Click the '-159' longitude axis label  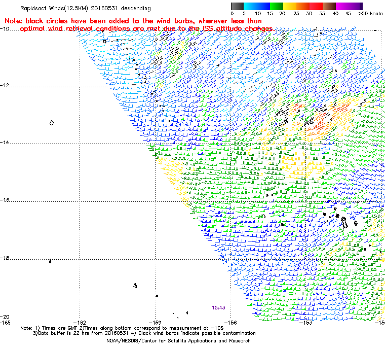[x=155, y=323]
